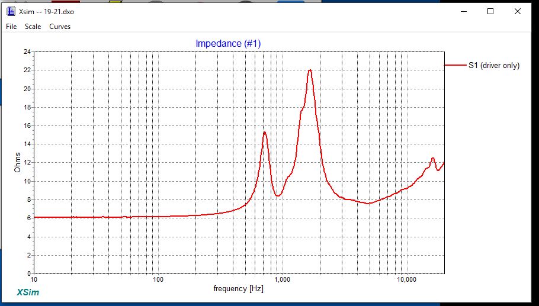The image size is (539, 306).
Task: Click the frequency [Hz] axis label
Action: pos(239,288)
